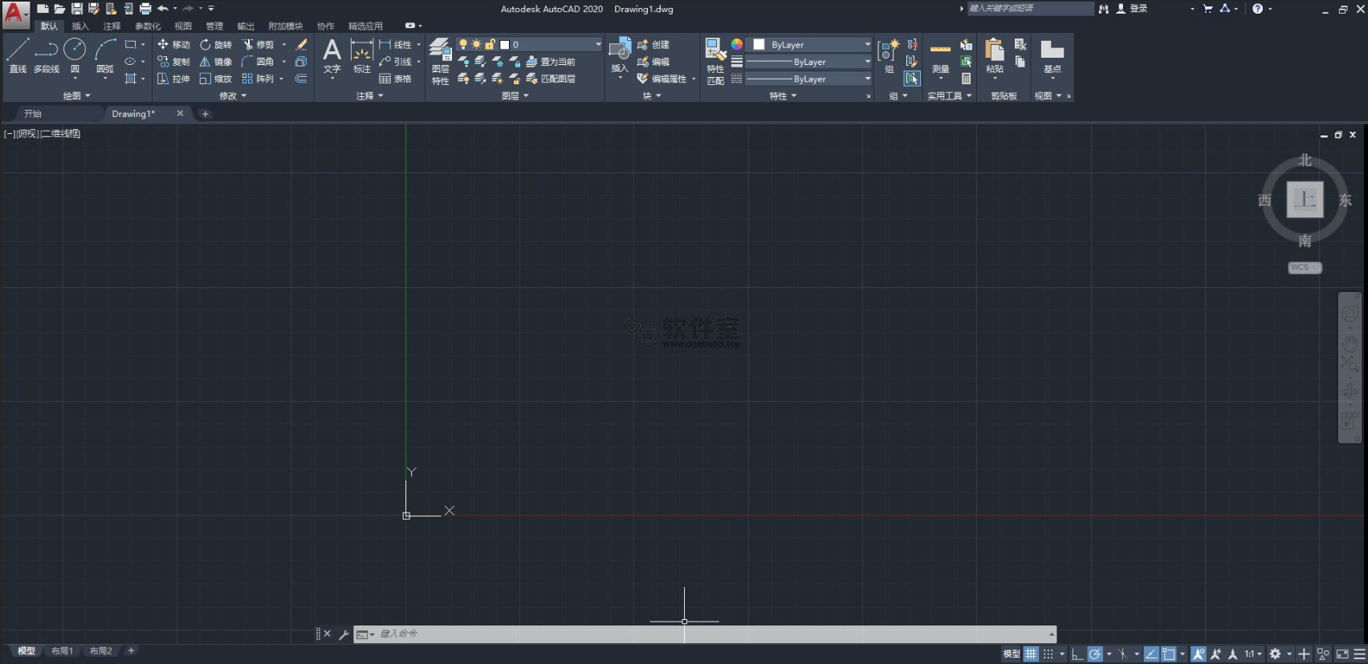Screen dimensions: 1368x664
Task: Select the 圆弧 (Arc) tool
Action: point(105,55)
